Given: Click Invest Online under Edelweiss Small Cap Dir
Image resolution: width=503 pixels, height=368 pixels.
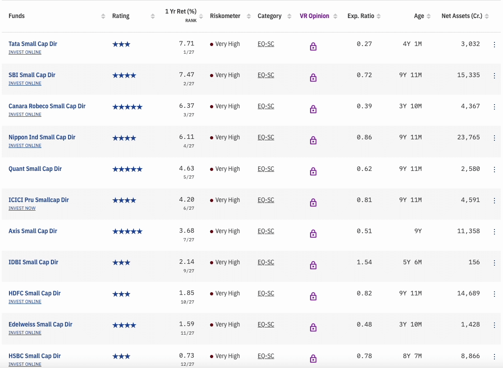Looking at the screenshot, I should point(25,333).
